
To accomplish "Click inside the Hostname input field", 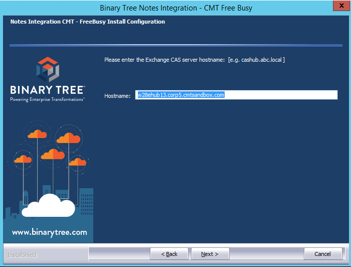I will (236, 95).
